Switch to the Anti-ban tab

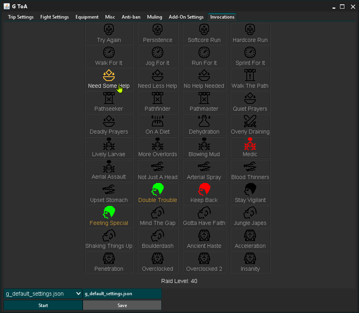click(131, 17)
